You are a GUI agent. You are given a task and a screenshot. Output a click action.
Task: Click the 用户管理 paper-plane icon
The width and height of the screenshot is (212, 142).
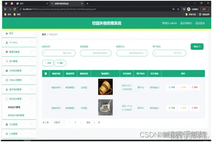[x=7, y=61]
